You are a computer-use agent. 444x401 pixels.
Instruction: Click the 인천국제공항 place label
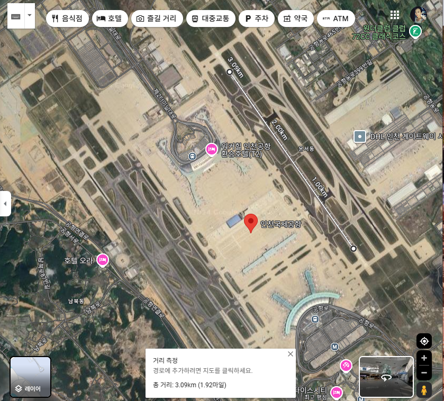[280, 224]
